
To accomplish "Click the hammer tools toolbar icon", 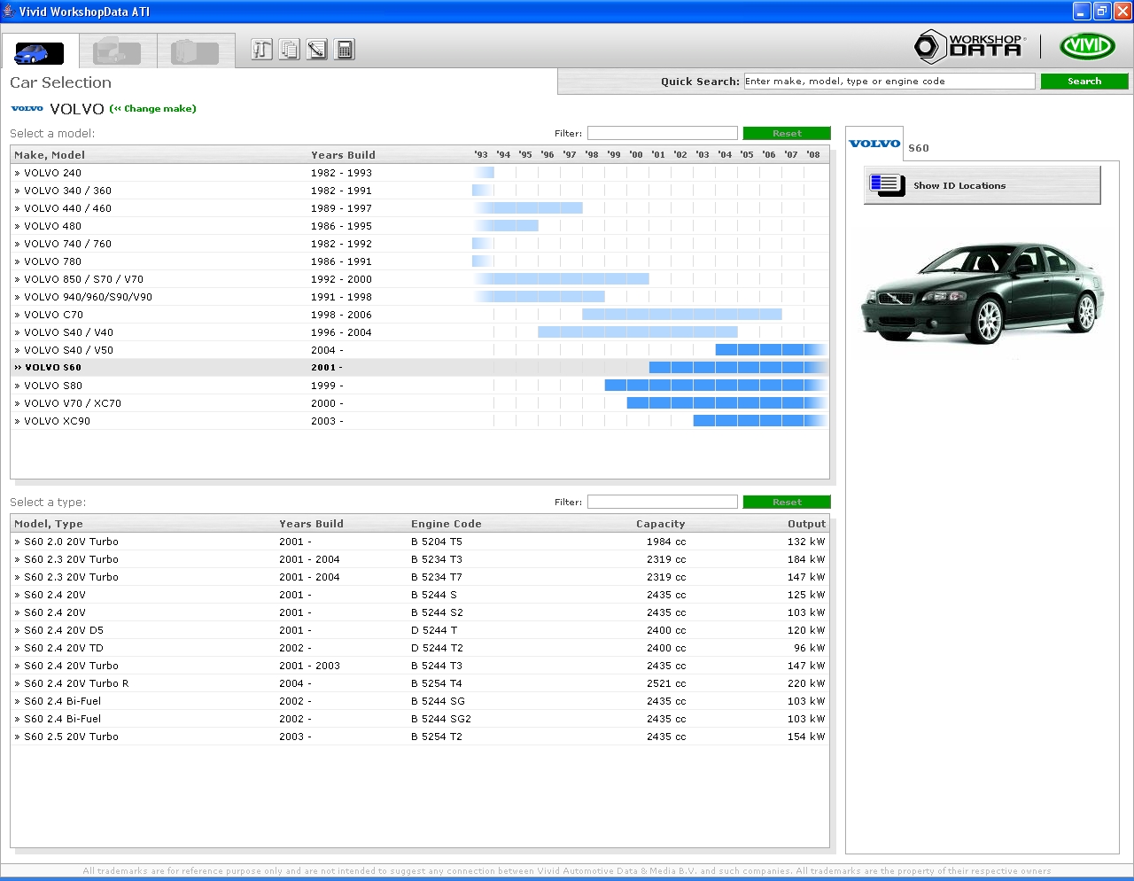I will [261, 50].
